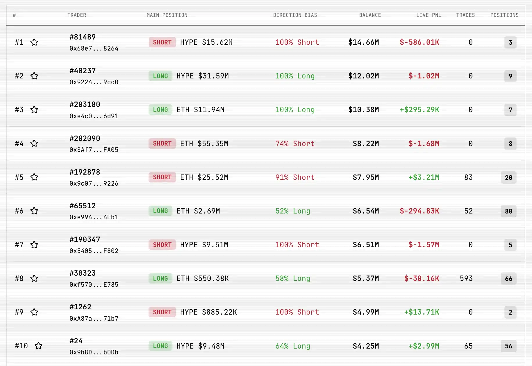Open trader #40237 profile link
The height and width of the screenshot is (366, 532).
pyautogui.click(x=83, y=71)
